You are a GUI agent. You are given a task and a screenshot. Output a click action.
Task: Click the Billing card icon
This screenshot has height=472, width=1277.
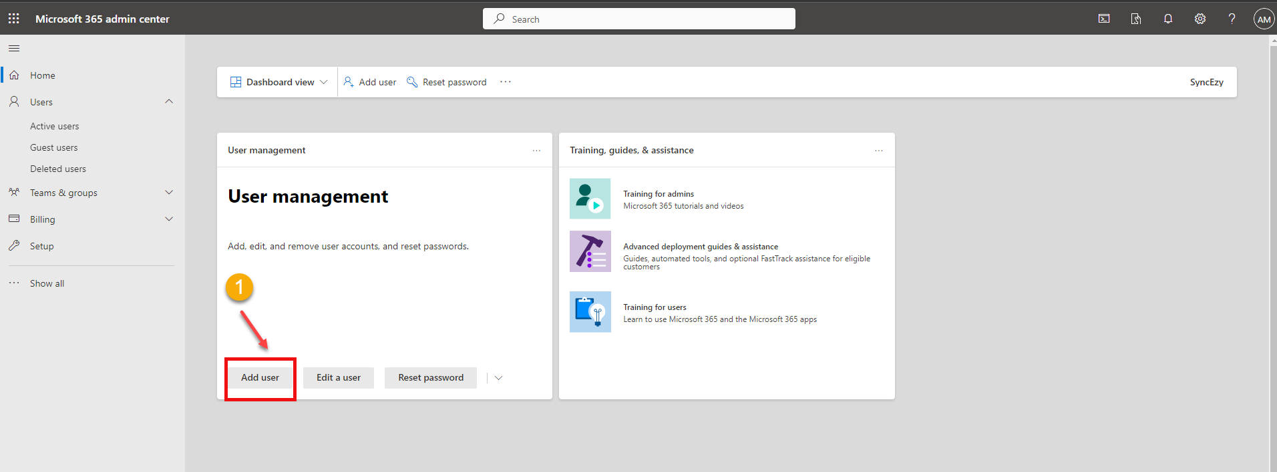click(14, 219)
